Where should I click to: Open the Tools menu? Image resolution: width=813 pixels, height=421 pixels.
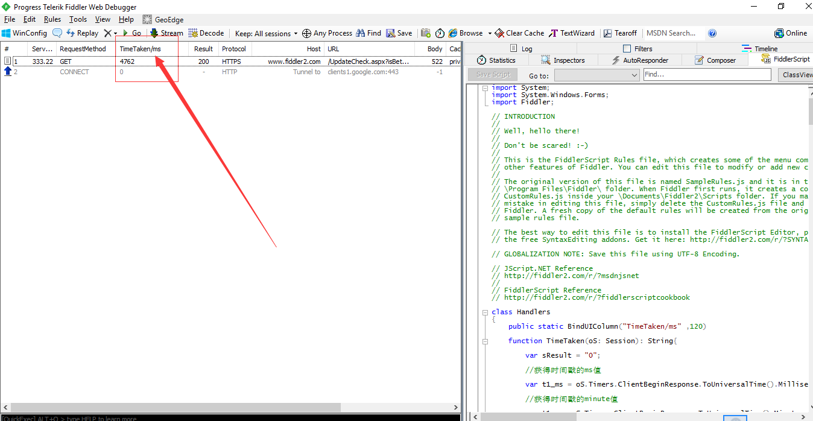click(78, 19)
